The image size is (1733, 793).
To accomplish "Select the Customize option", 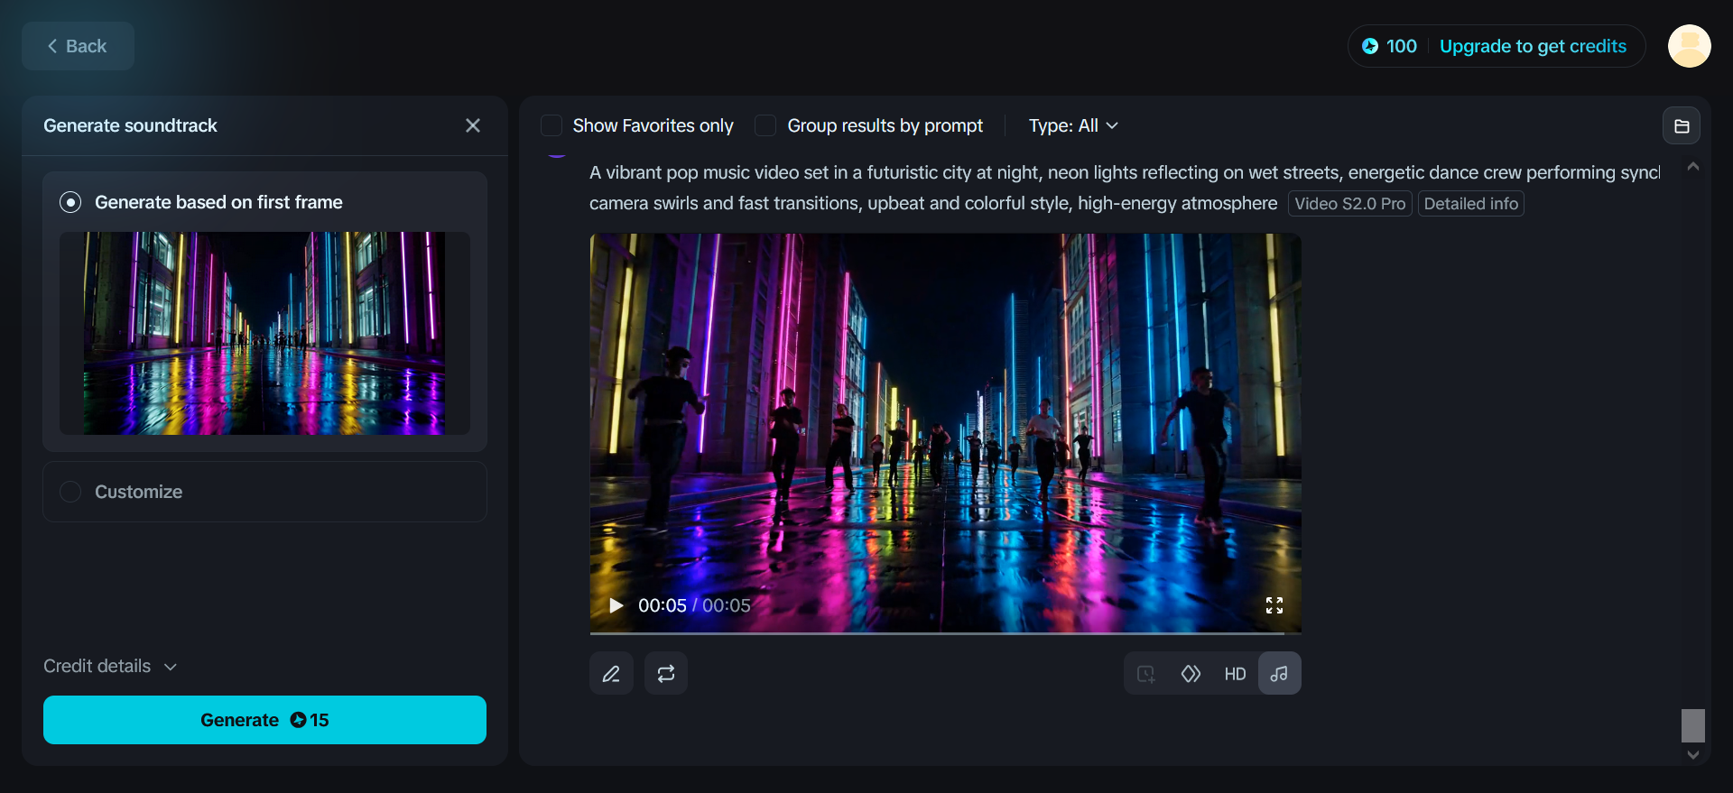I will [x=264, y=492].
